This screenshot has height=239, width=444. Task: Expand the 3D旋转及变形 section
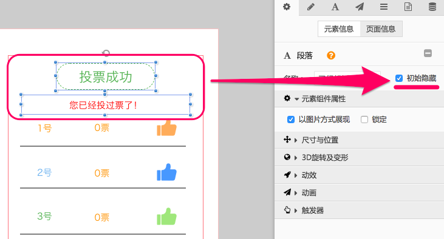[x=359, y=157]
